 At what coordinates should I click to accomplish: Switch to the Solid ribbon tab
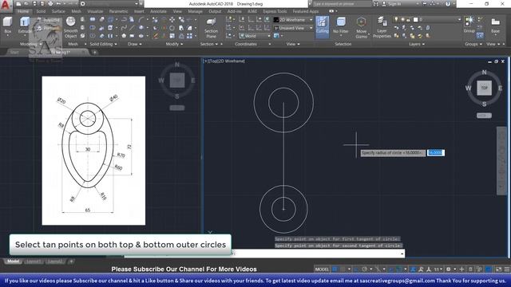41,11
